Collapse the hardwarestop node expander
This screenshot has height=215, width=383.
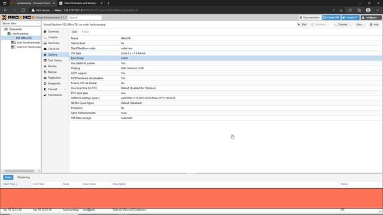pyautogui.click(x=6, y=33)
